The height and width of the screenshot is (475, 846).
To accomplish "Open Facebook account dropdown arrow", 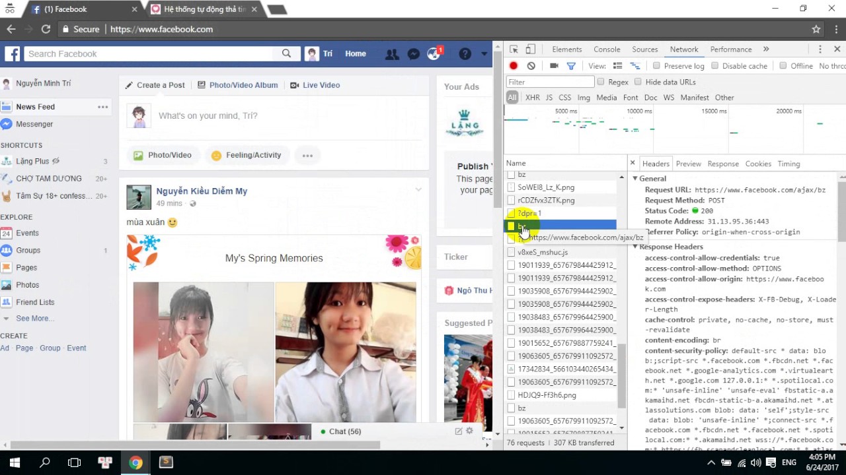I will pyautogui.click(x=484, y=54).
